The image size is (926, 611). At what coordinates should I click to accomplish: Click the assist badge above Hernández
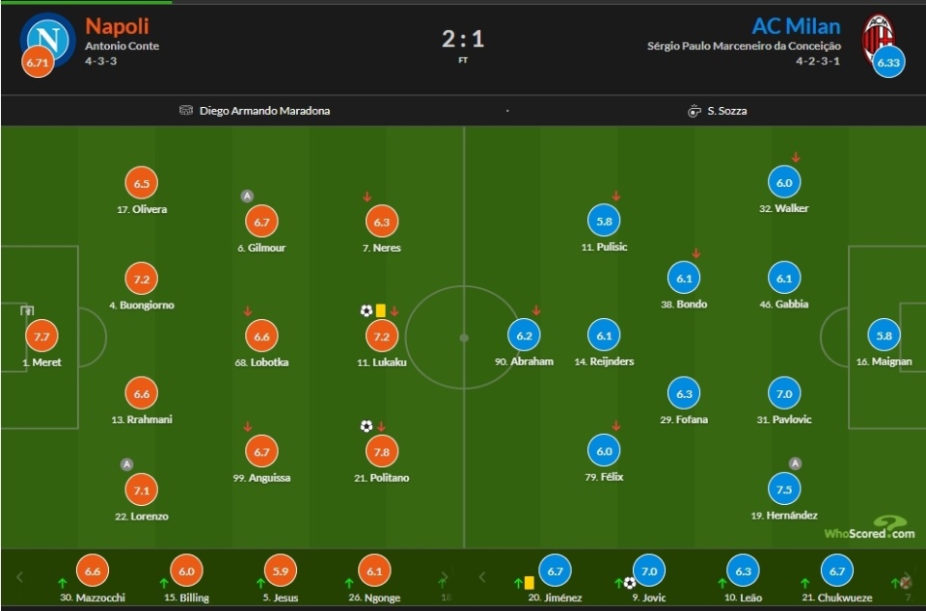click(795, 464)
